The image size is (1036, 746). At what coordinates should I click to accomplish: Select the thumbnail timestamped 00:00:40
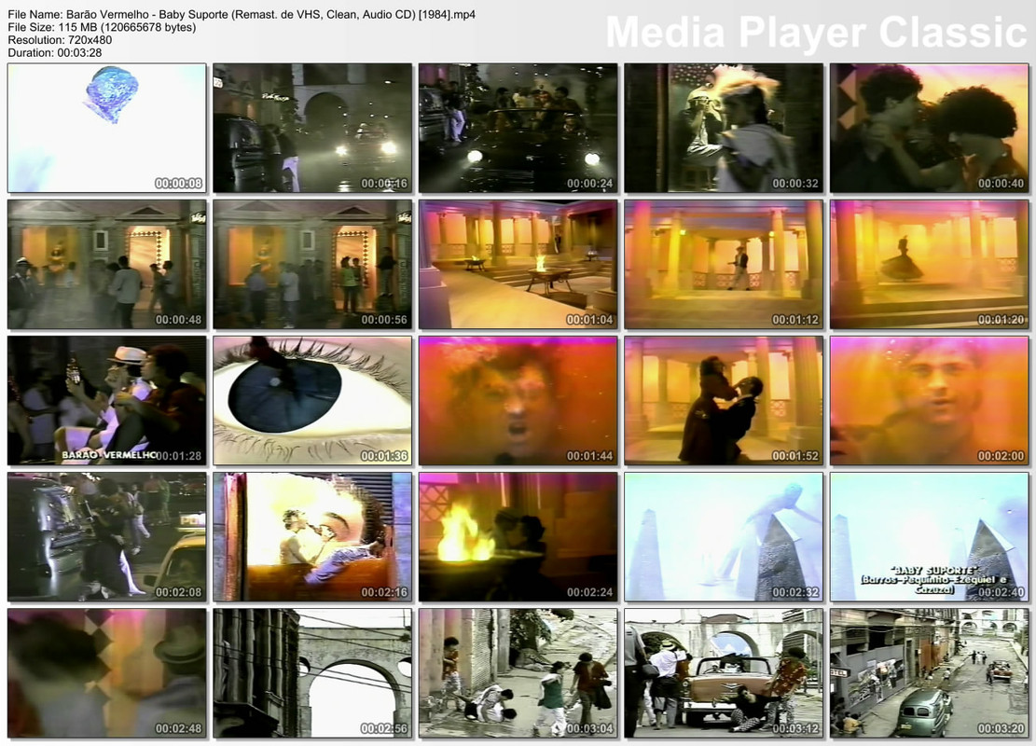tap(929, 128)
